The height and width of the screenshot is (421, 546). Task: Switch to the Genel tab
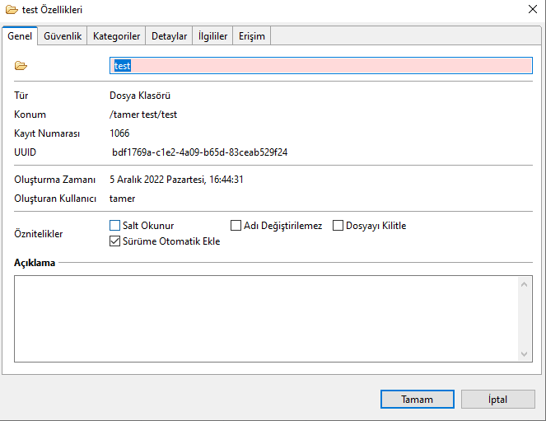pos(19,36)
